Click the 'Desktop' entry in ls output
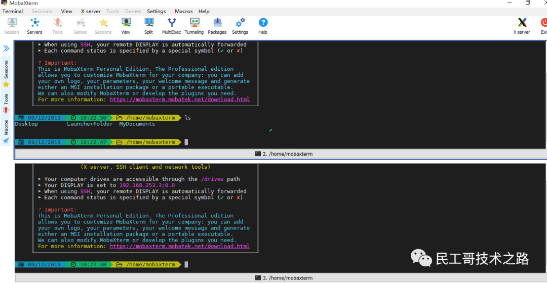 [x=26, y=124]
